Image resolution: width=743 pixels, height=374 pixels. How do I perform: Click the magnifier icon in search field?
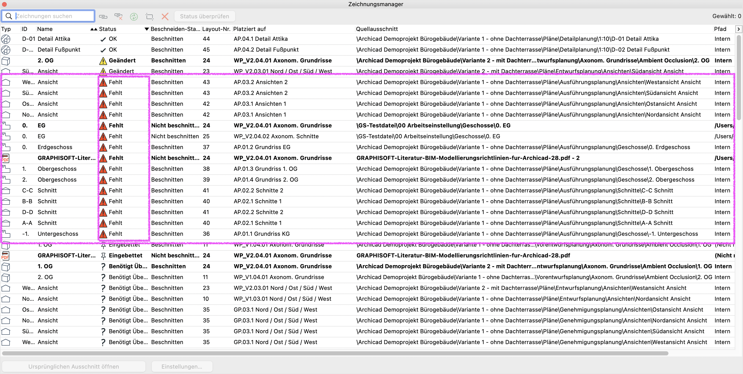point(9,16)
